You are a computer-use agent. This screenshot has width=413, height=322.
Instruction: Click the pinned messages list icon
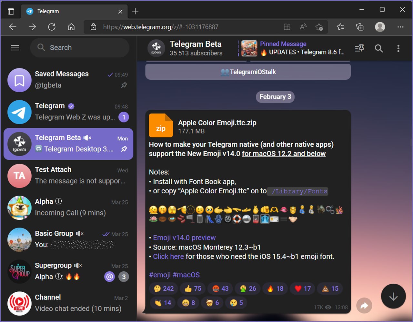(359, 48)
